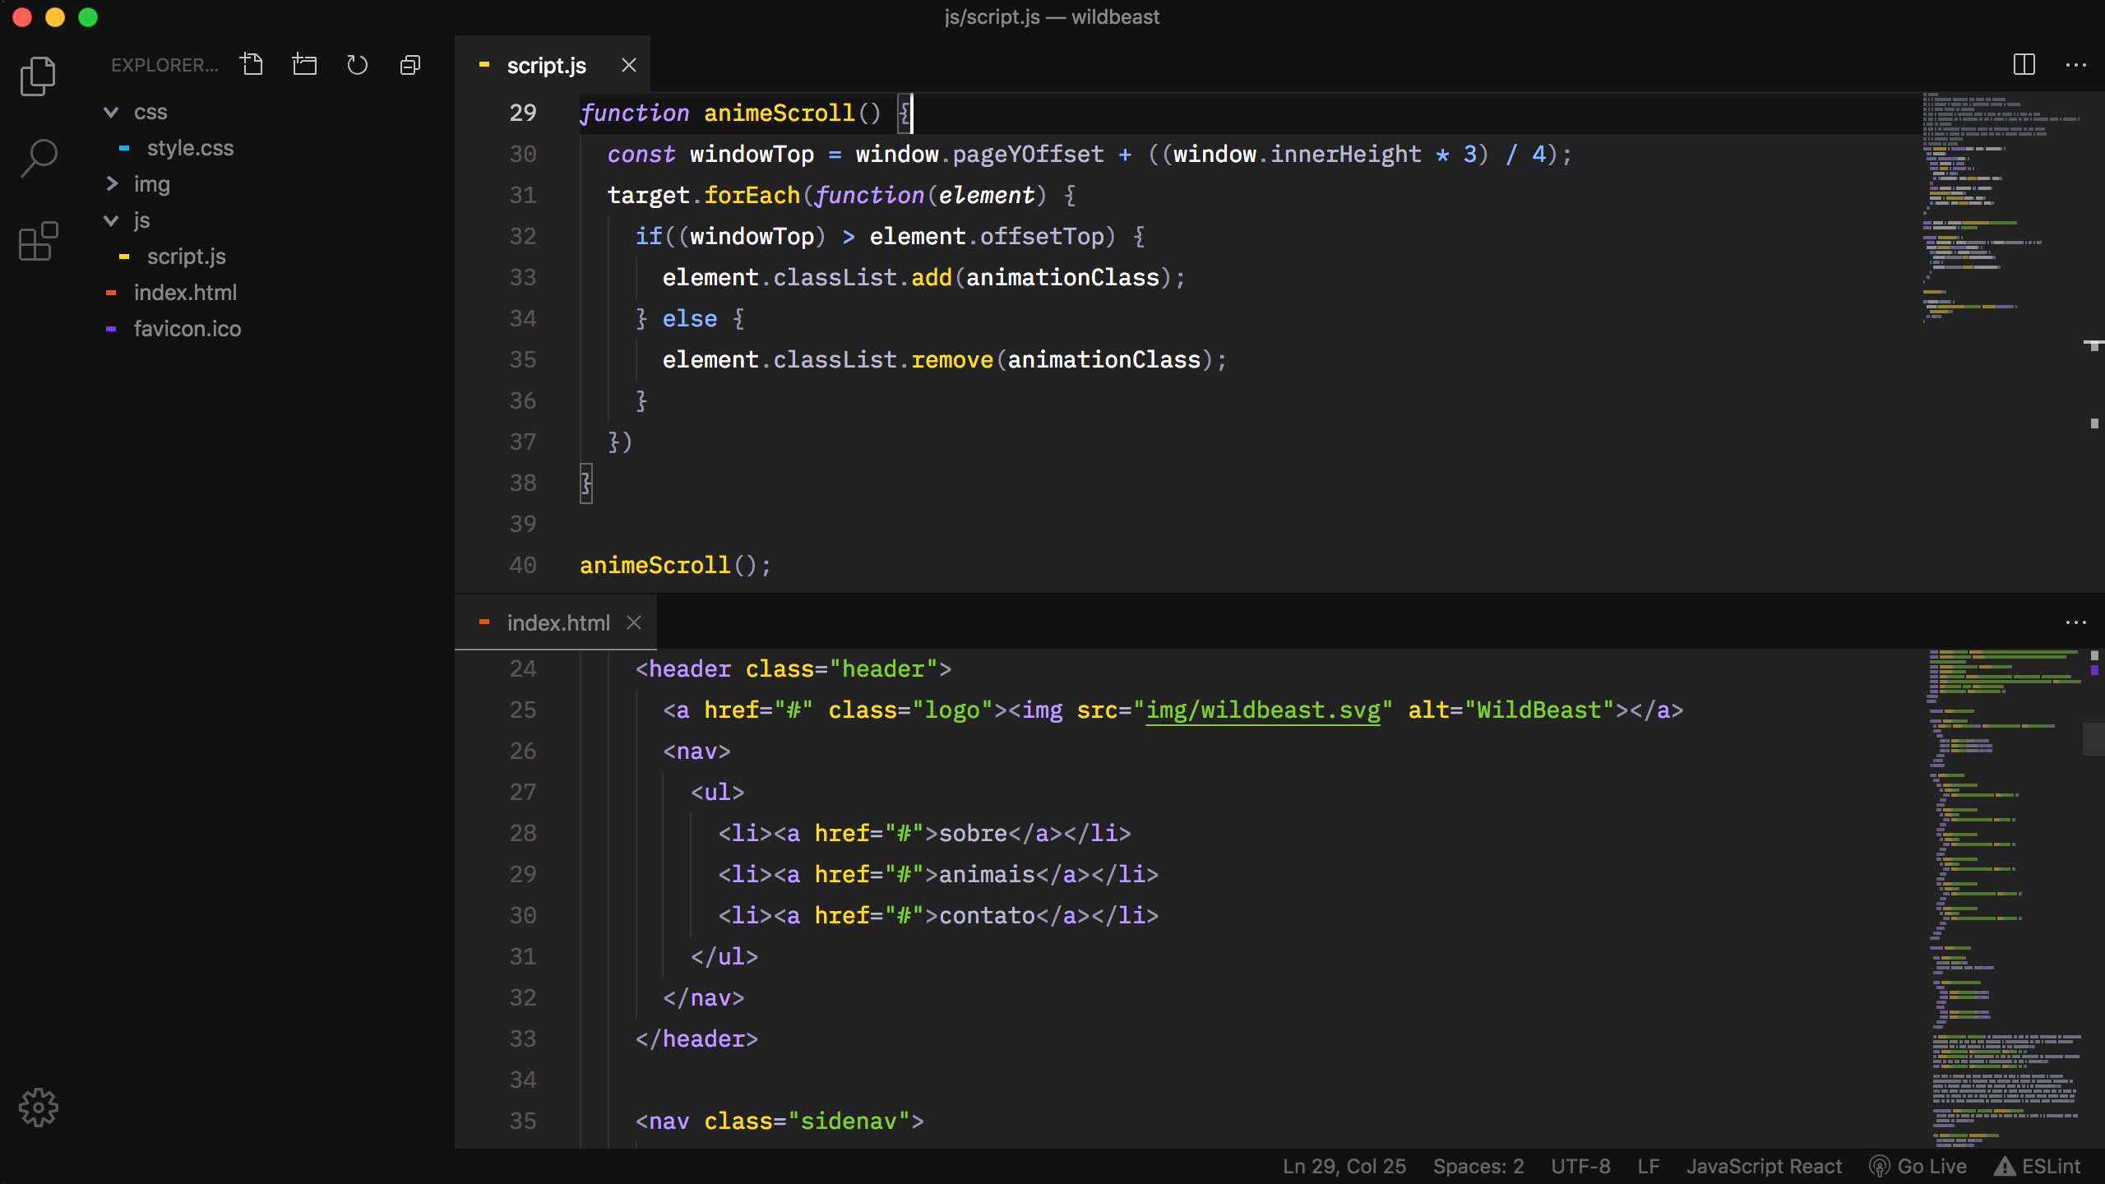Refresh the Explorer file tree
This screenshot has width=2105, height=1184.
[357, 64]
